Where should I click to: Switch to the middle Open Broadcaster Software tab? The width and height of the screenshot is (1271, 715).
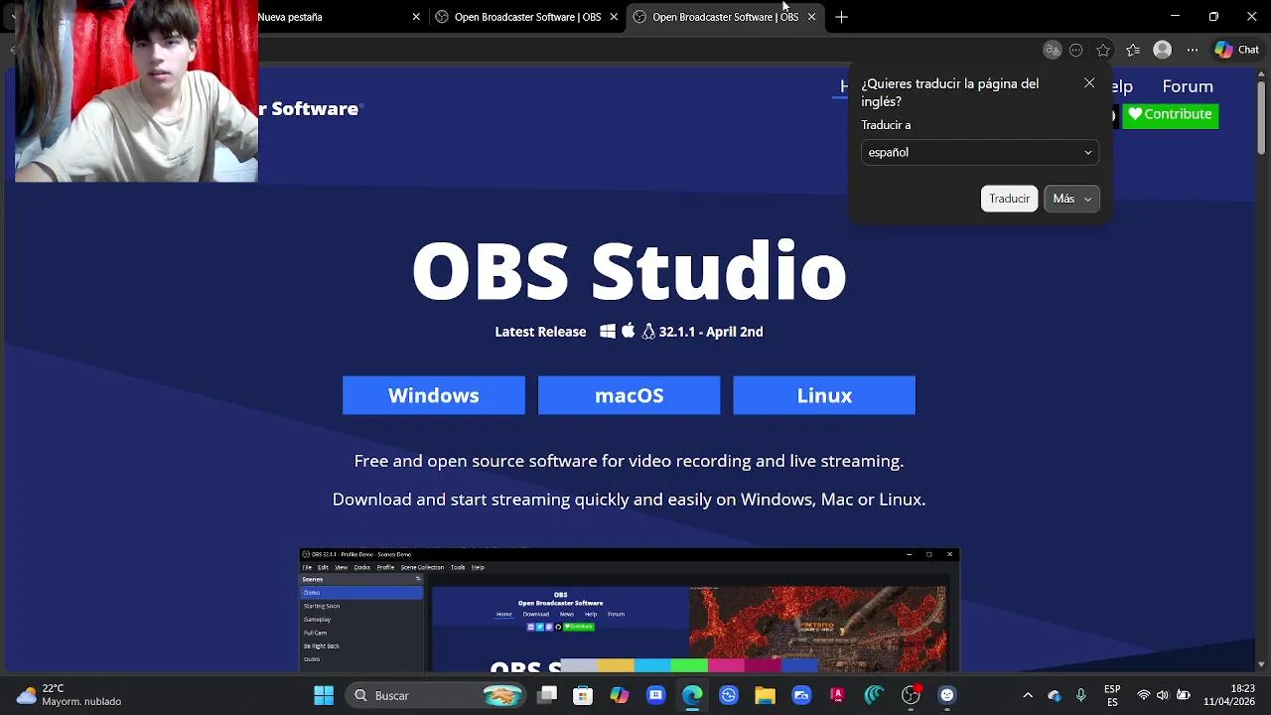527,17
